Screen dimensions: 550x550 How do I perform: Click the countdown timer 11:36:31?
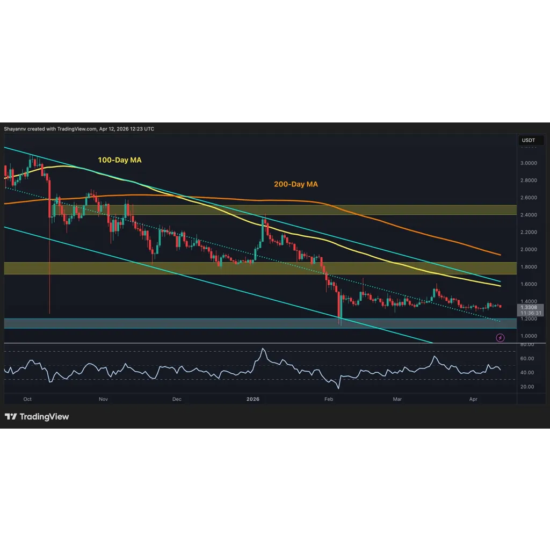tap(531, 313)
